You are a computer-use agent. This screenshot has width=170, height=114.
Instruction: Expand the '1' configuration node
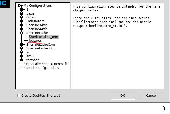click(22, 10)
